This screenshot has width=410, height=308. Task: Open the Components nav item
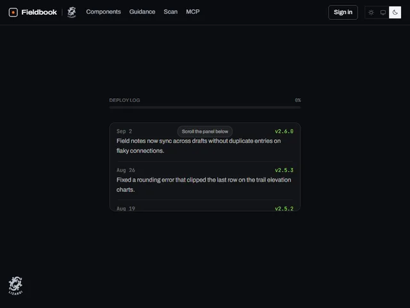(104, 12)
